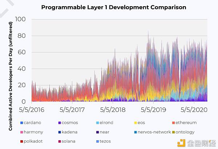218x149 pixels.
Task: Click the cardano legend color swatch
Action: [22, 123]
